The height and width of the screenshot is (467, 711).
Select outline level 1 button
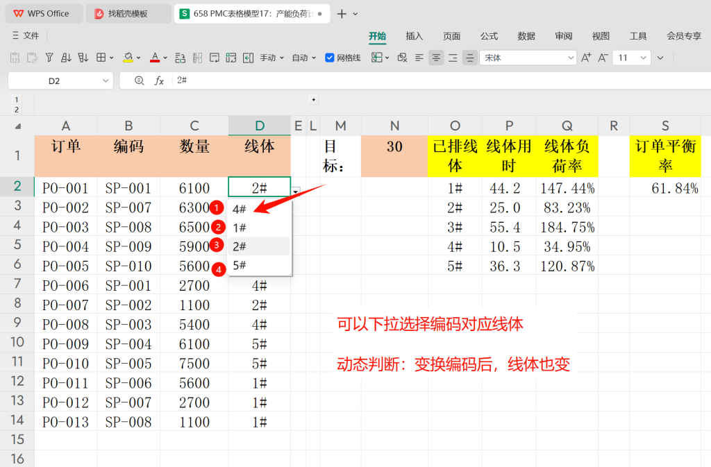[x=17, y=100]
